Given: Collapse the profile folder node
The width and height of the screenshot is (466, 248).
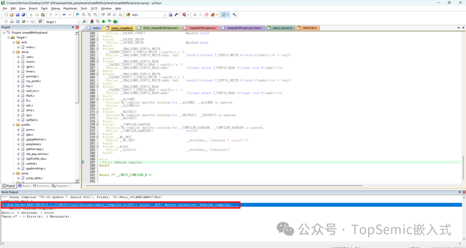Looking at the screenshot, I should [x=13, y=125].
